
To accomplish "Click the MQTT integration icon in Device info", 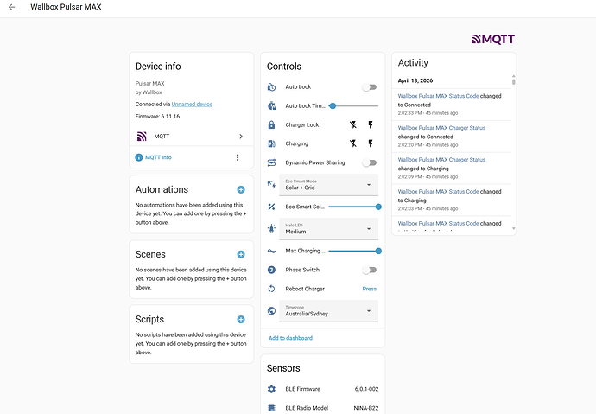I will click(142, 136).
